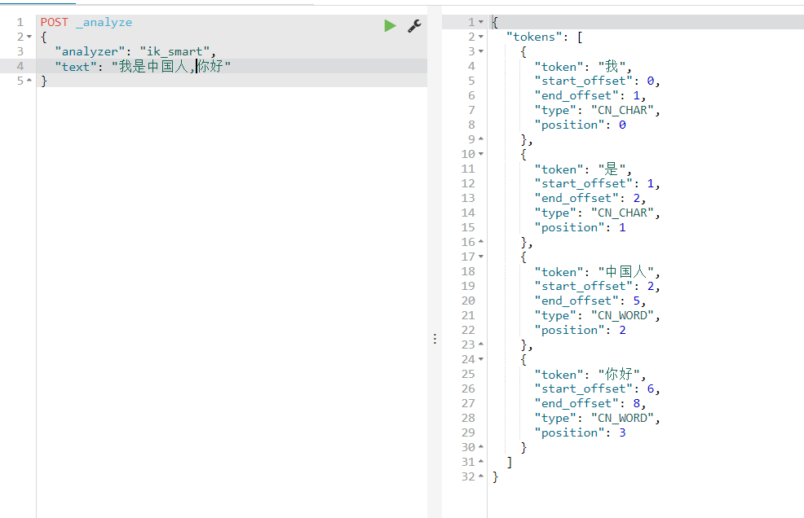Viewport: 804px width, 518px height.
Task: Toggle fold arrow at response line 9
Action: pyautogui.click(x=481, y=139)
